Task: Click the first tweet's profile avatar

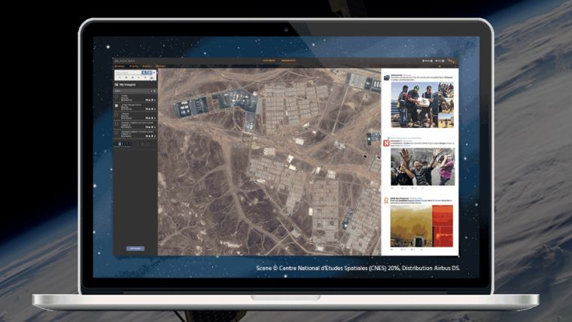Action: pyautogui.click(x=387, y=77)
